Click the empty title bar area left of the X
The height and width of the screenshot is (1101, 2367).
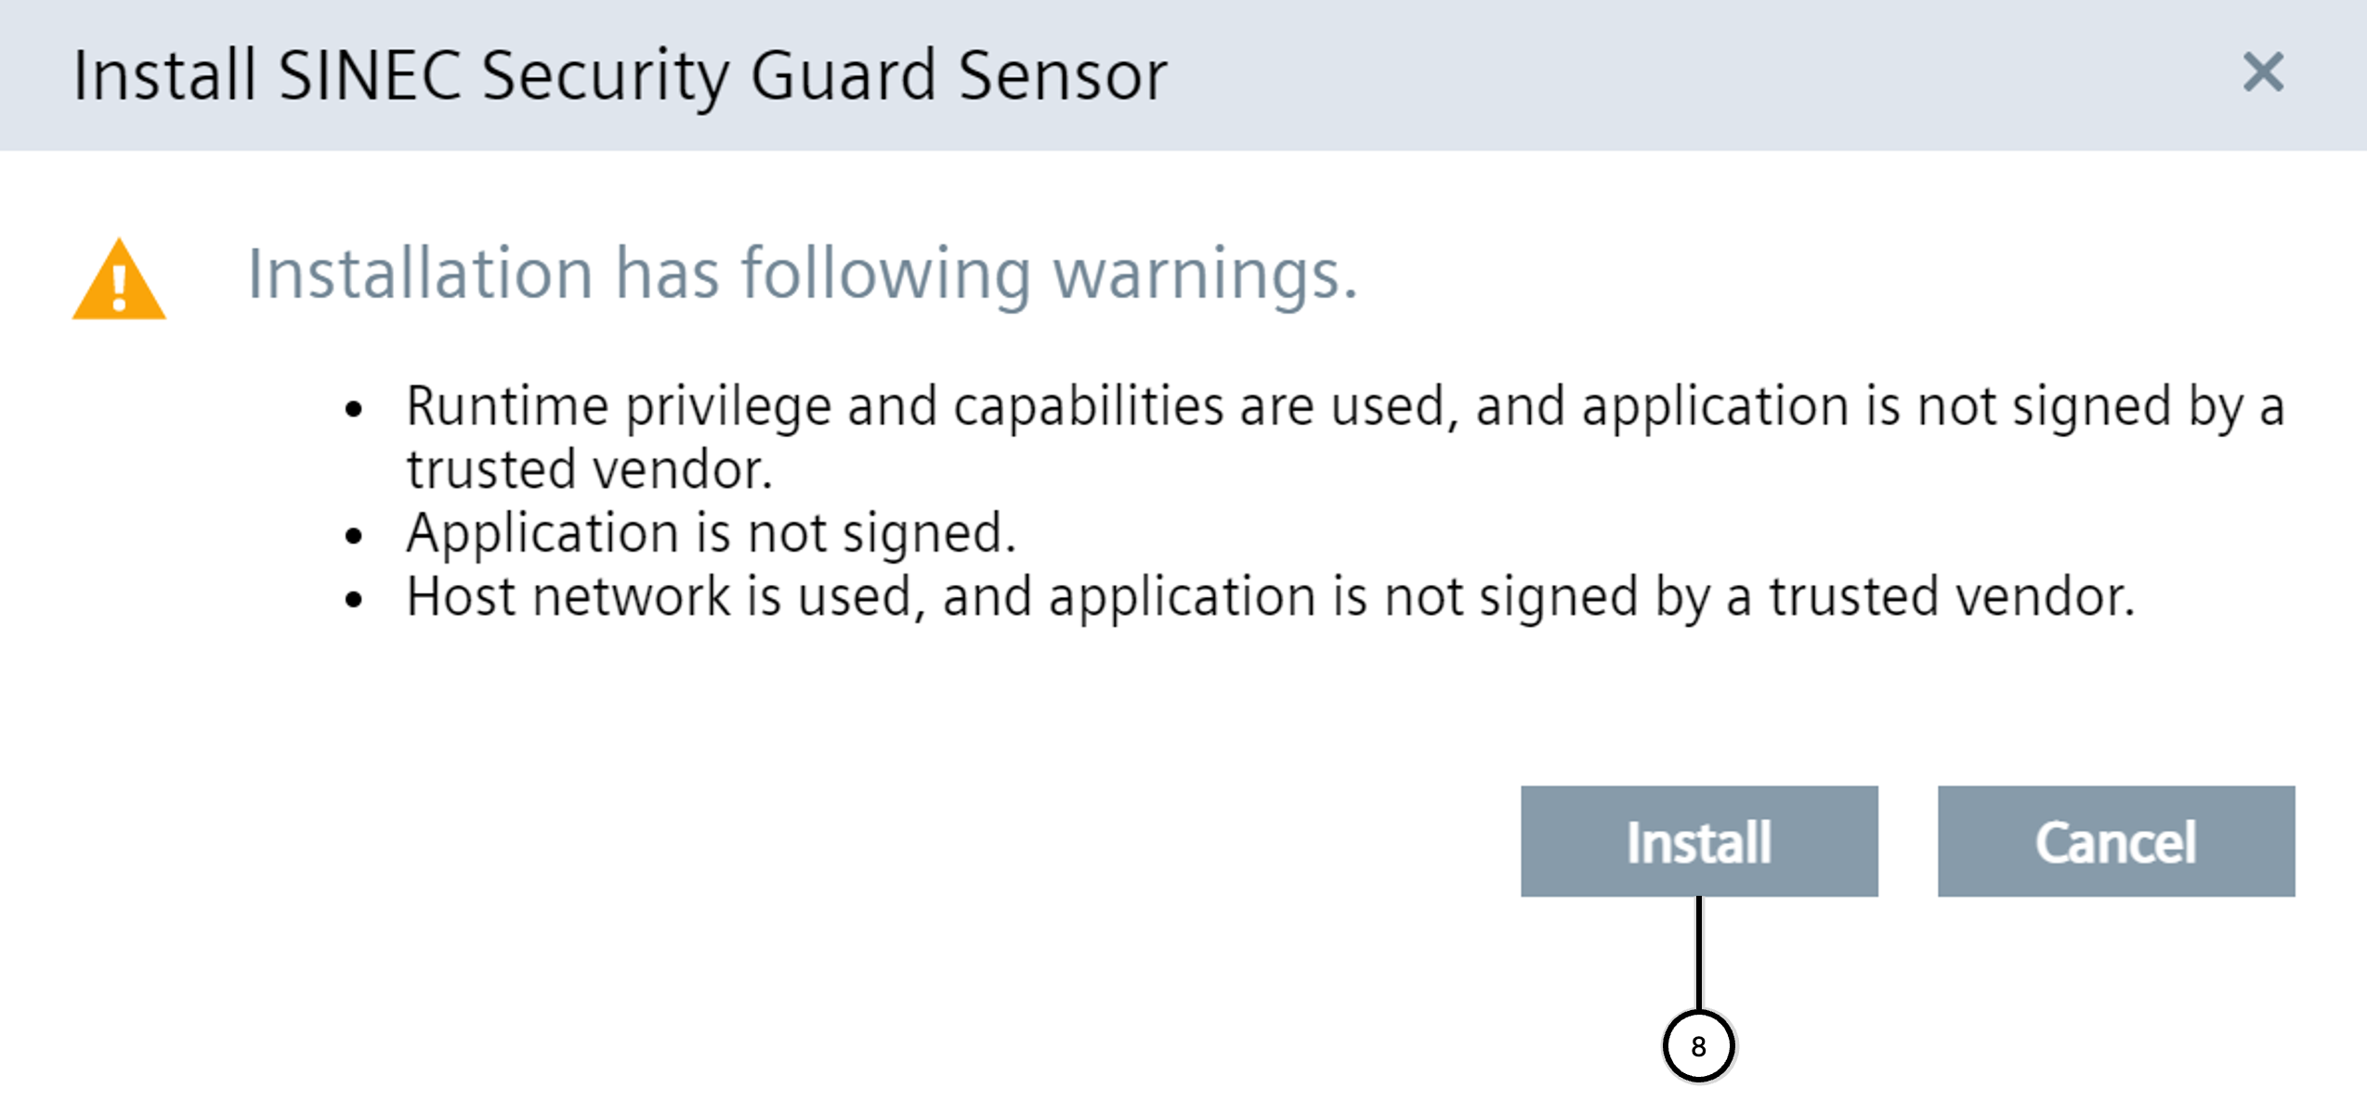pyautogui.click(x=1672, y=74)
